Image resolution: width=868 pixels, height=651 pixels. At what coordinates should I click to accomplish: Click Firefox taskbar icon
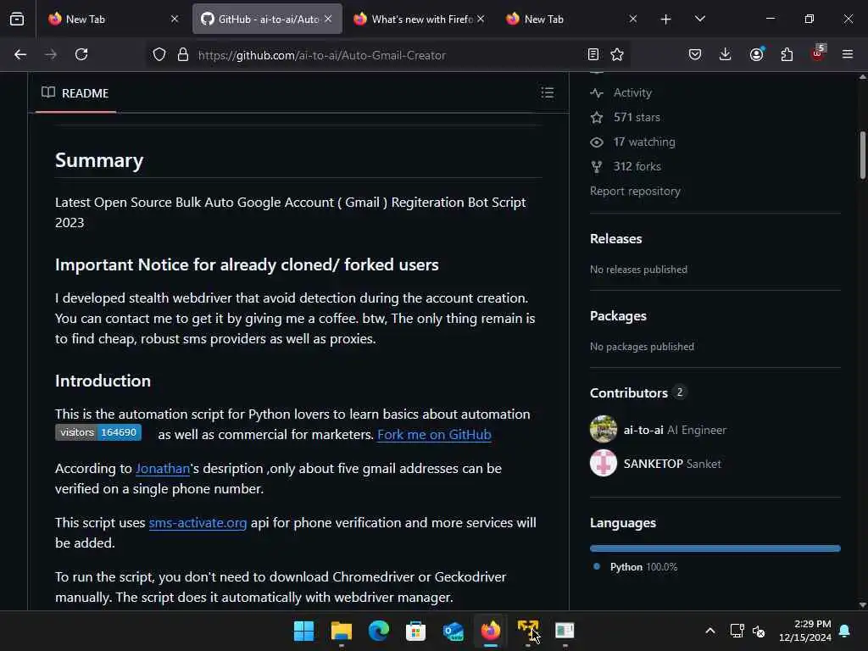(x=491, y=631)
